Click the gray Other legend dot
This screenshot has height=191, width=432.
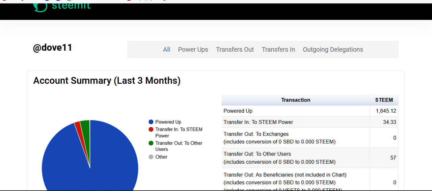(x=151, y=157)
